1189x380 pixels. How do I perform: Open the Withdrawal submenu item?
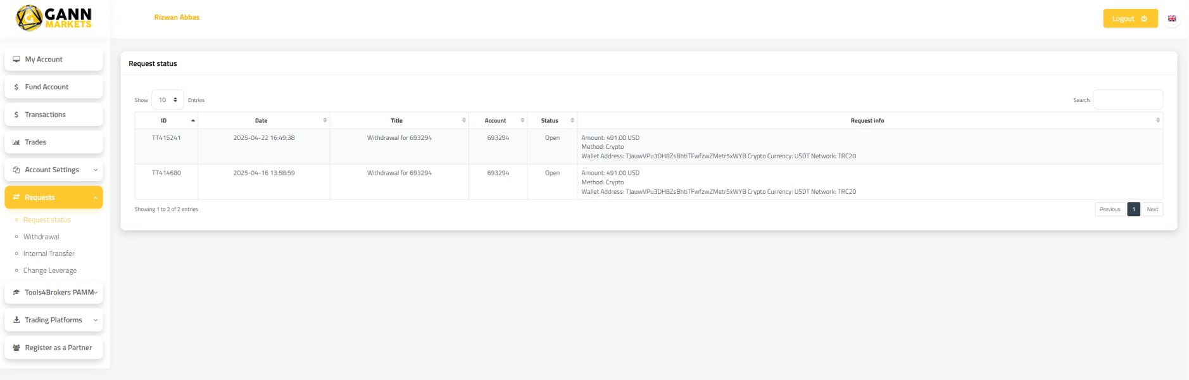point(41,237)
